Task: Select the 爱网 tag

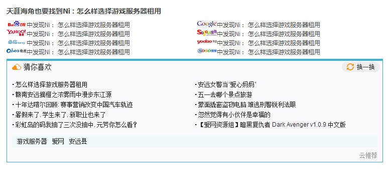Action: (58, 141)
